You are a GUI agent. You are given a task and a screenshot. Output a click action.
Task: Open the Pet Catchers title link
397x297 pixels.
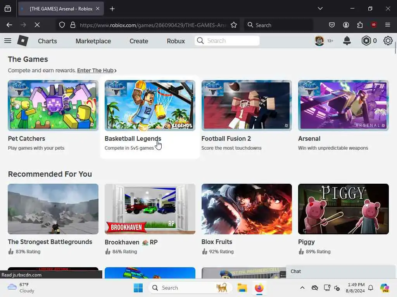tap(27, 139)
